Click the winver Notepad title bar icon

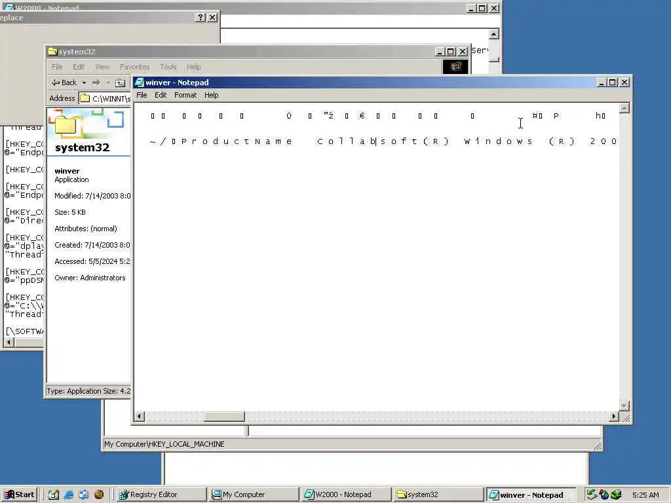(139, 82)
